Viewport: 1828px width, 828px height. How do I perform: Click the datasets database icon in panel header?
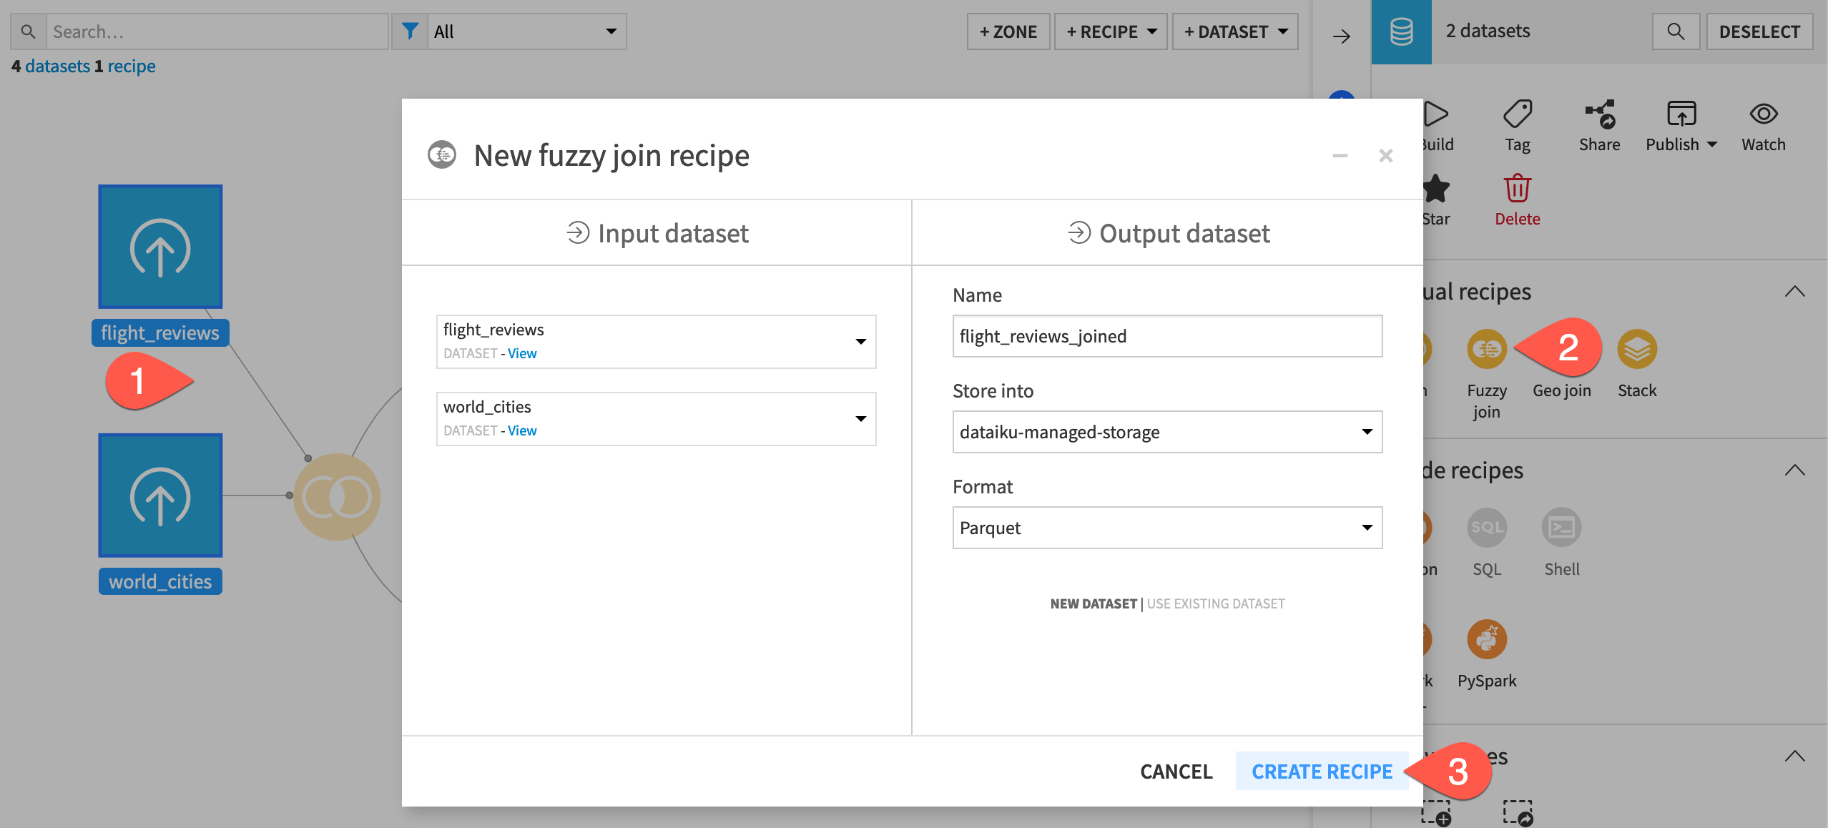pyautogui.click(x=1401, y=31)
